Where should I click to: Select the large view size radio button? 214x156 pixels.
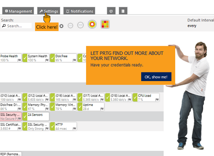tap(81, 25)
